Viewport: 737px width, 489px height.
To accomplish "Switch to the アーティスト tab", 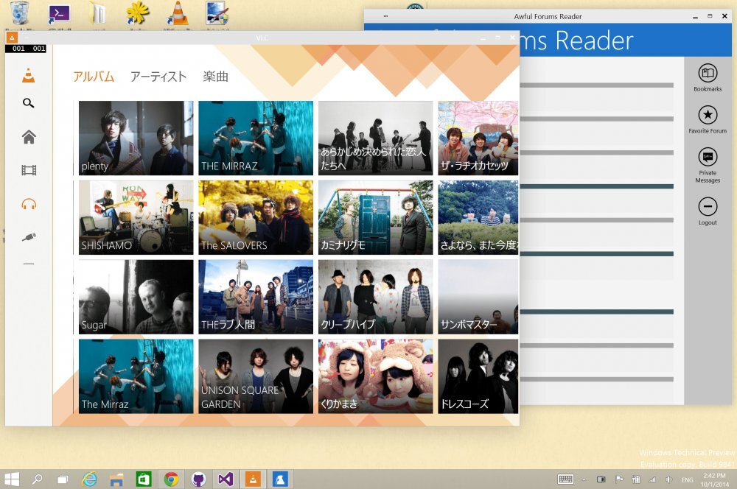I will [157, 76].
